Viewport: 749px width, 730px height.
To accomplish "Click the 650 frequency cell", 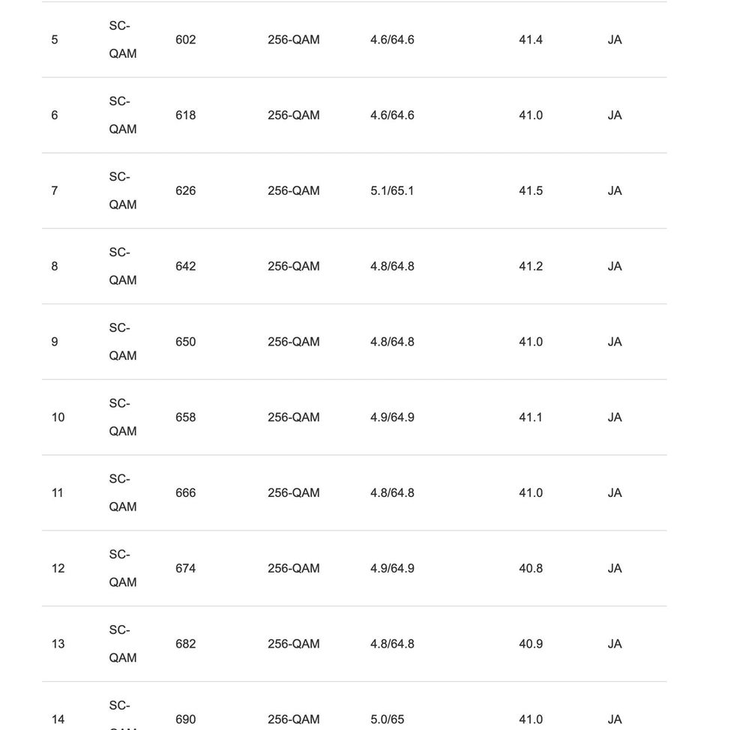I will [x=185, y=342].
